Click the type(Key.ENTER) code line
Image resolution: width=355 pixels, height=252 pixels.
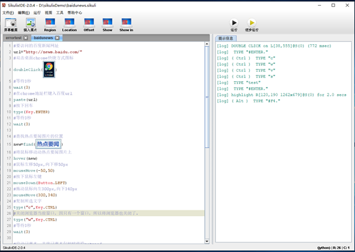[31, 112]
